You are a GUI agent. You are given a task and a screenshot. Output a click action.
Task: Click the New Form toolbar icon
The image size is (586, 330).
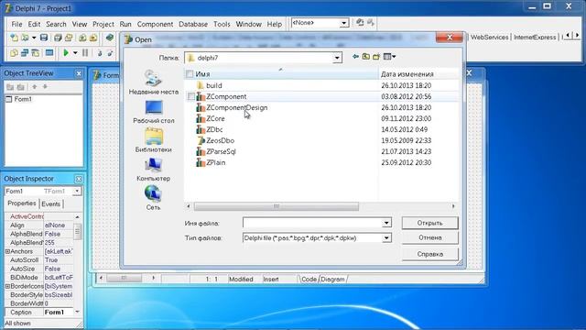(49, 53)
